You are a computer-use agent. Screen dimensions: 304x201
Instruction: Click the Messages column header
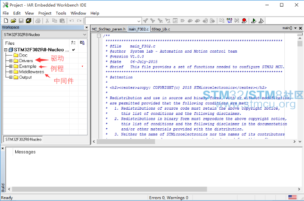point(25,152)
